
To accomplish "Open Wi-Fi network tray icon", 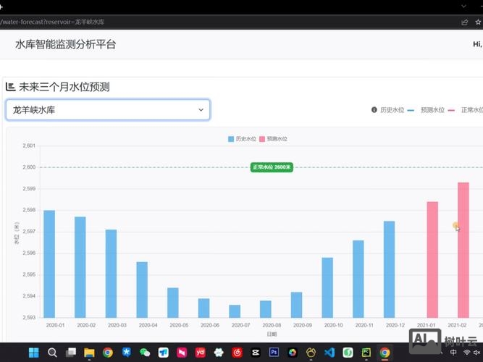I will tap(467, 353).
